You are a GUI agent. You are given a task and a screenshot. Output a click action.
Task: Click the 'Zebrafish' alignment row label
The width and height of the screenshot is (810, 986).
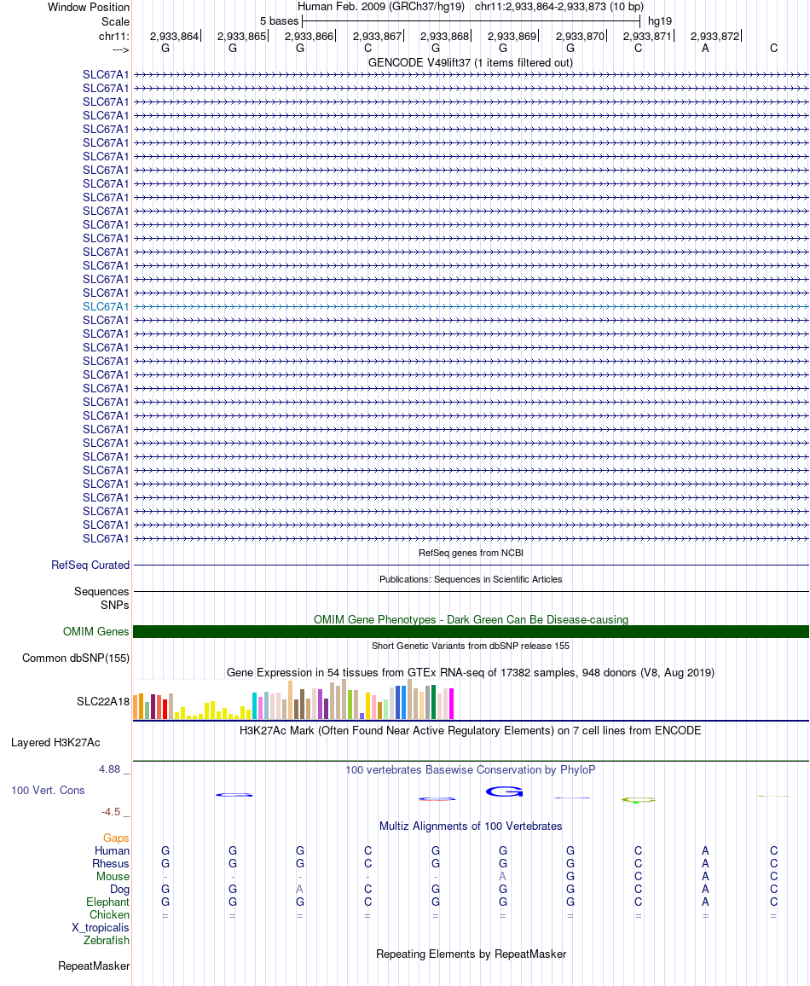[x=107, y=941]
